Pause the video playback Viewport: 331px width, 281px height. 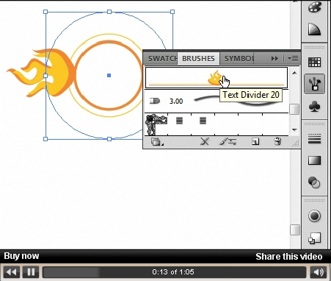pos(31,272)
